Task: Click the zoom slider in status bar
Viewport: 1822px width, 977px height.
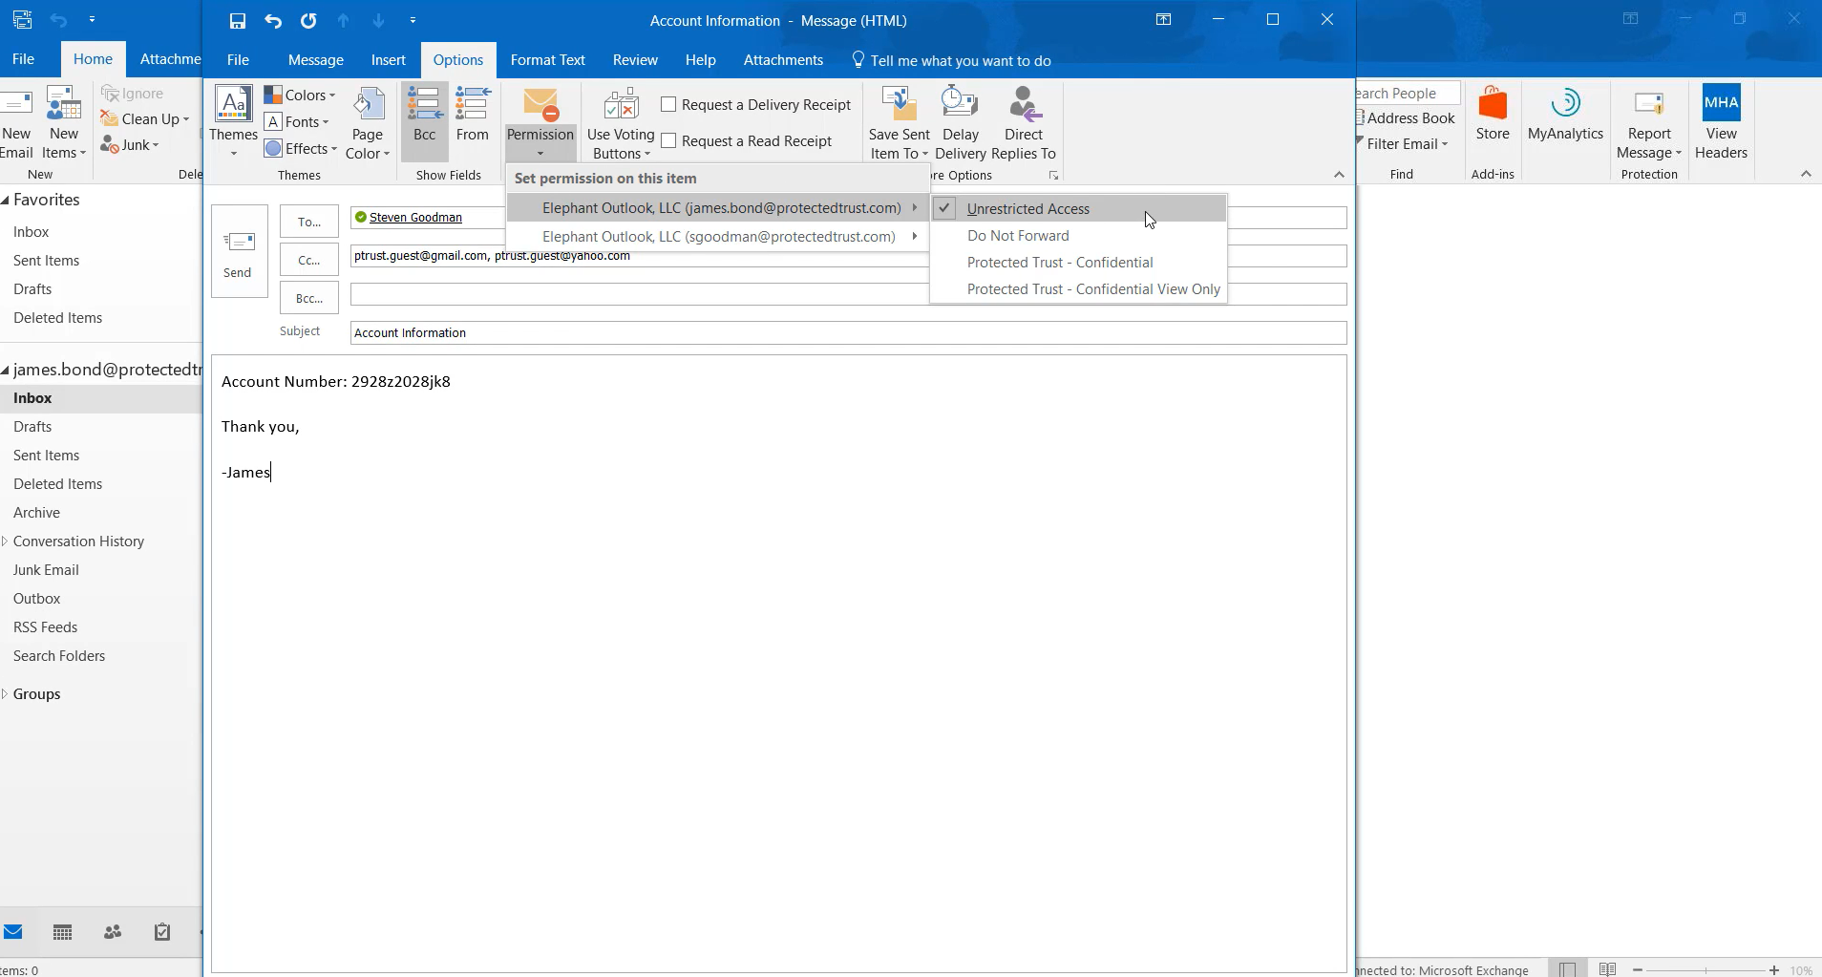Action: coord(1705,969)
